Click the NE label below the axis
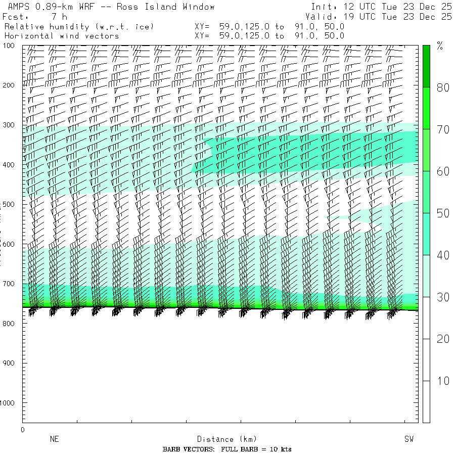 tap(54, 439)
